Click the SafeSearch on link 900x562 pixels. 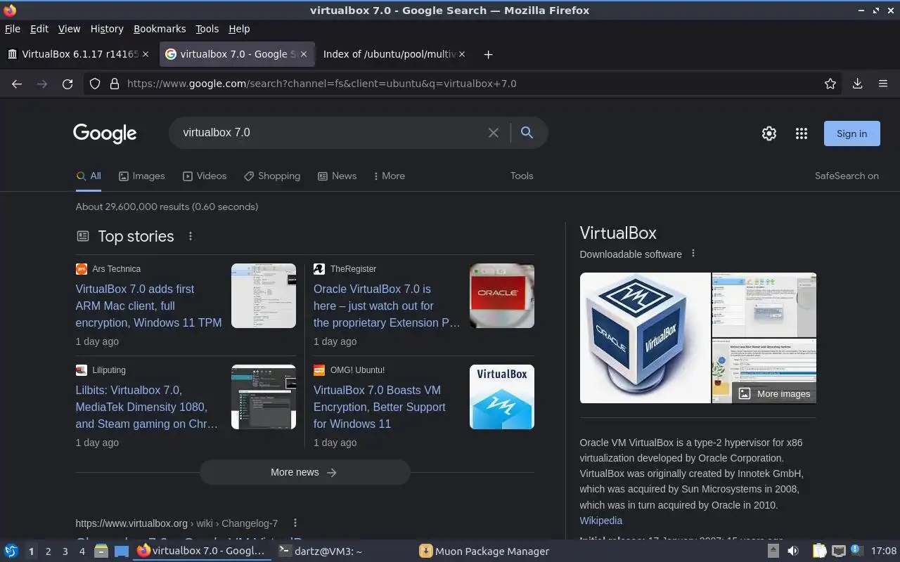point(847,176)
